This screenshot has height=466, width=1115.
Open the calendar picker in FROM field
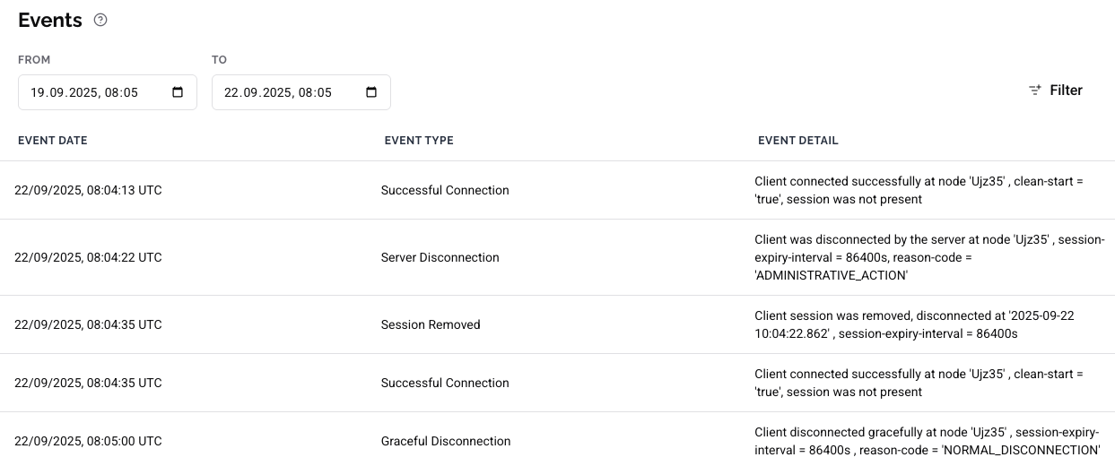point(178,92)
